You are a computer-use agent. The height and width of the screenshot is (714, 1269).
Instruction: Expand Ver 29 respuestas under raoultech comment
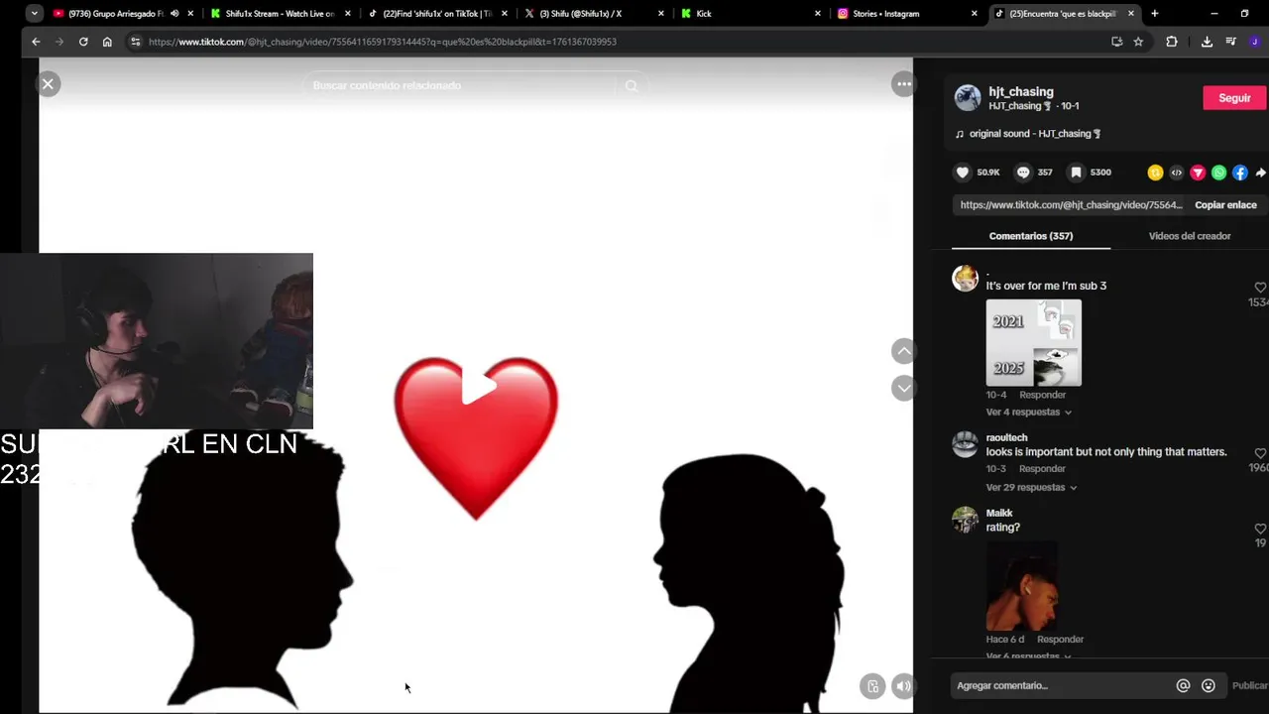(x=1031, y=488)
